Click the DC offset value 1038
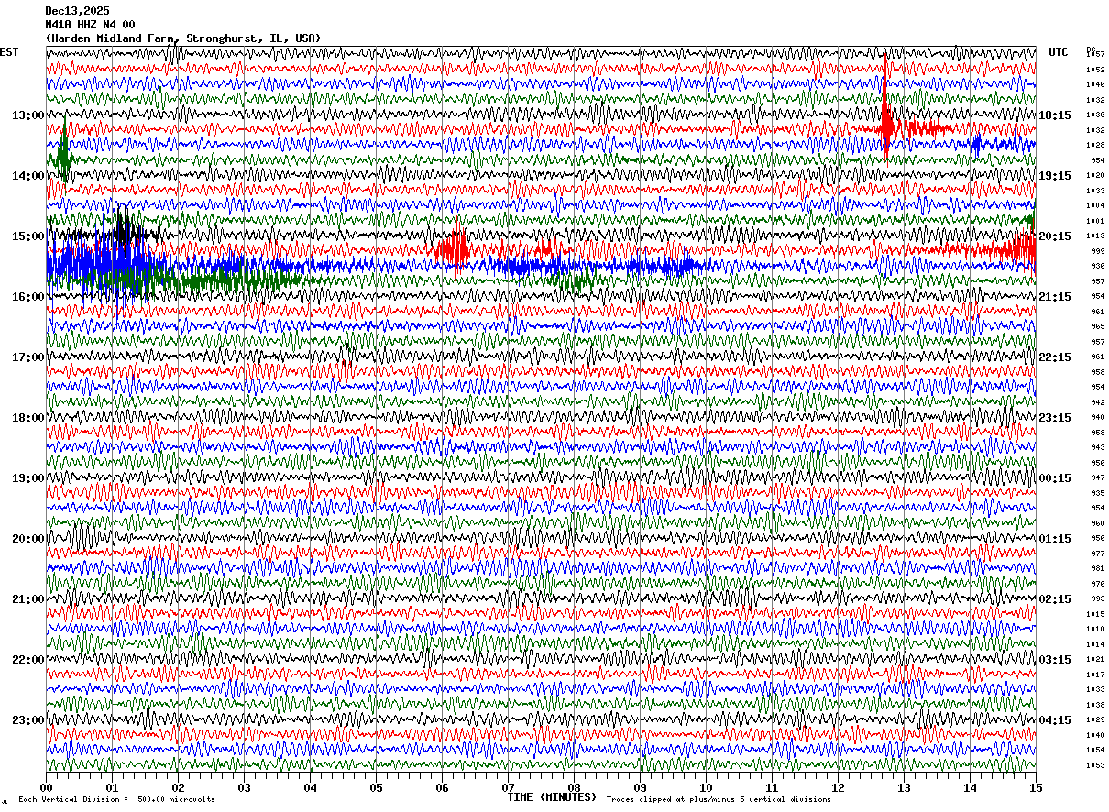 coord(1095,705)
